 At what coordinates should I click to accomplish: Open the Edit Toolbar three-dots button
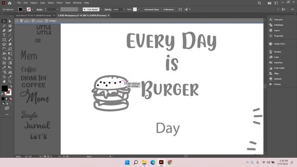point(7,115)
